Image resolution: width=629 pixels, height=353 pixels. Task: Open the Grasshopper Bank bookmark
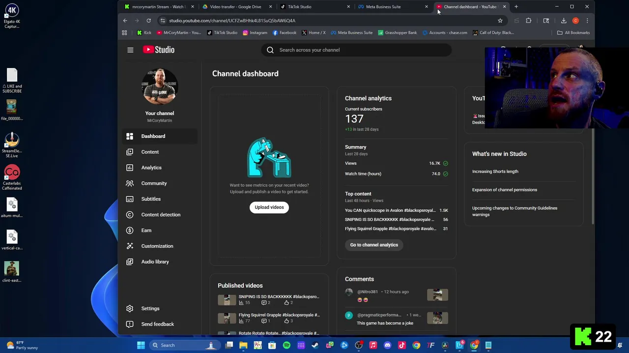(x=397, y=33)
